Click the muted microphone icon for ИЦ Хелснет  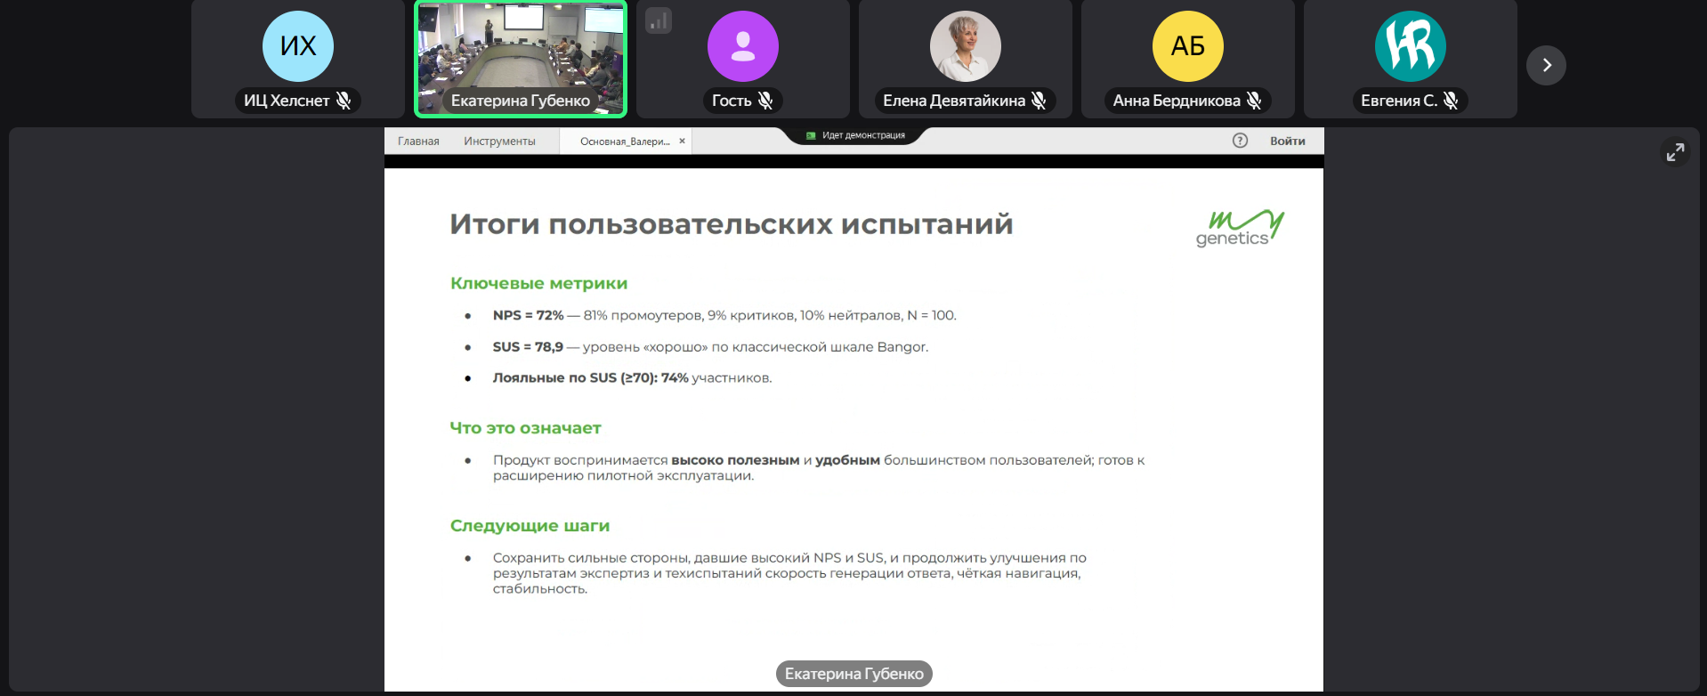pyautogui.click(x=344, y=101)
